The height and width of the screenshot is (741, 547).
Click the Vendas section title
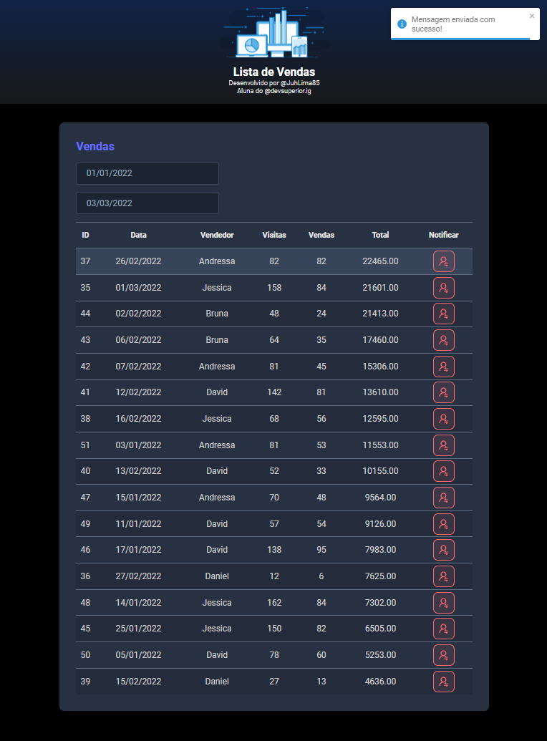click(95, 147)
